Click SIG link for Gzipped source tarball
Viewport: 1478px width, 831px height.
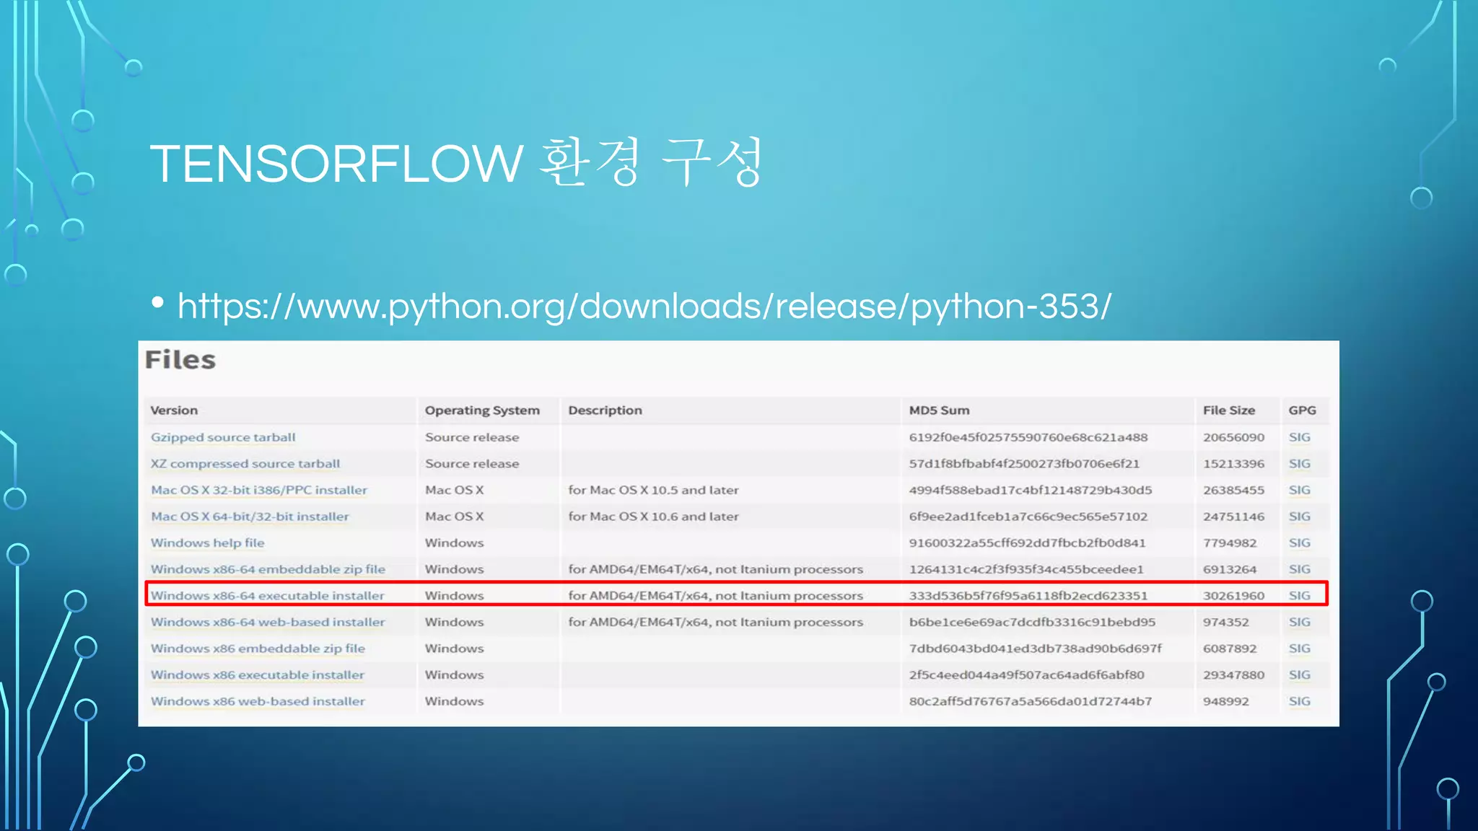click(x=1299, y=437)
